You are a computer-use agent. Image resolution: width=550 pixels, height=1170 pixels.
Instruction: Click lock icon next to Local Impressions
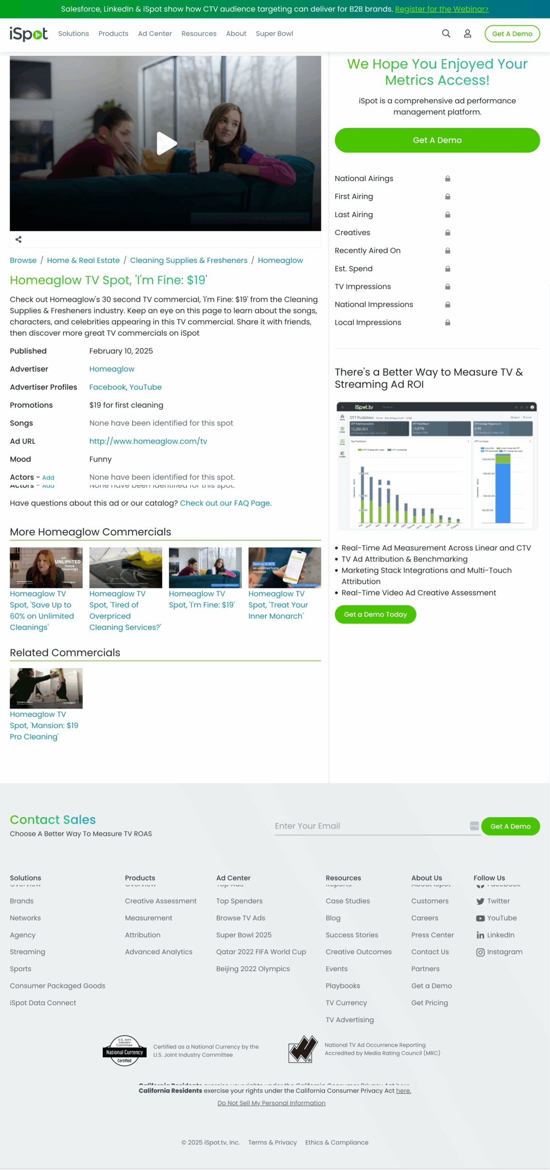click(x=448, y=323)
